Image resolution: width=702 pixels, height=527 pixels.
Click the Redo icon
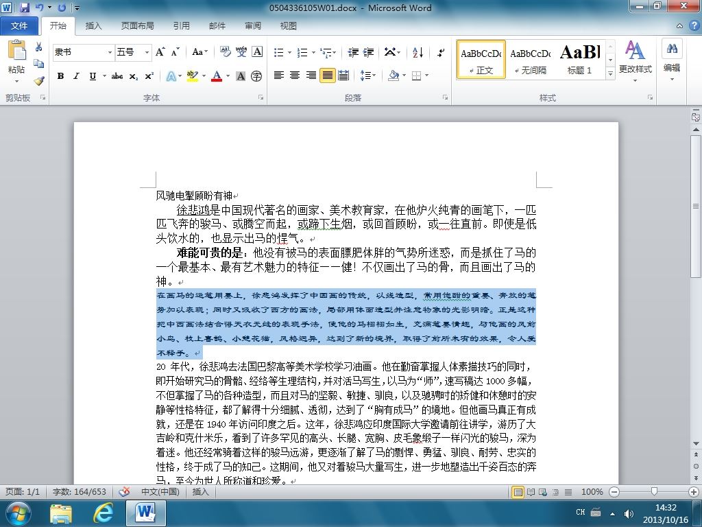(62, 8)
